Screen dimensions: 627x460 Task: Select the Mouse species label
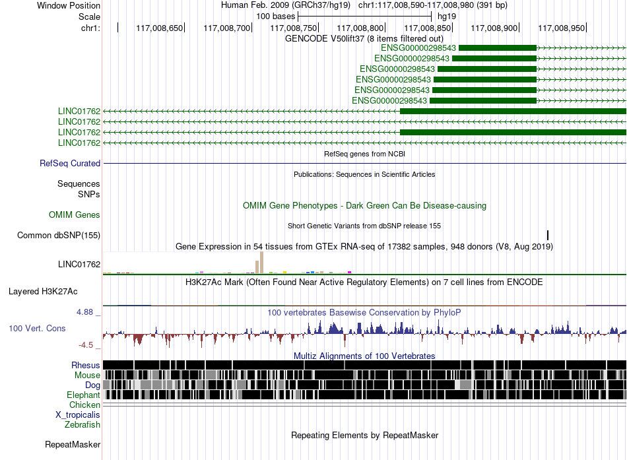[x=87, y=376]
